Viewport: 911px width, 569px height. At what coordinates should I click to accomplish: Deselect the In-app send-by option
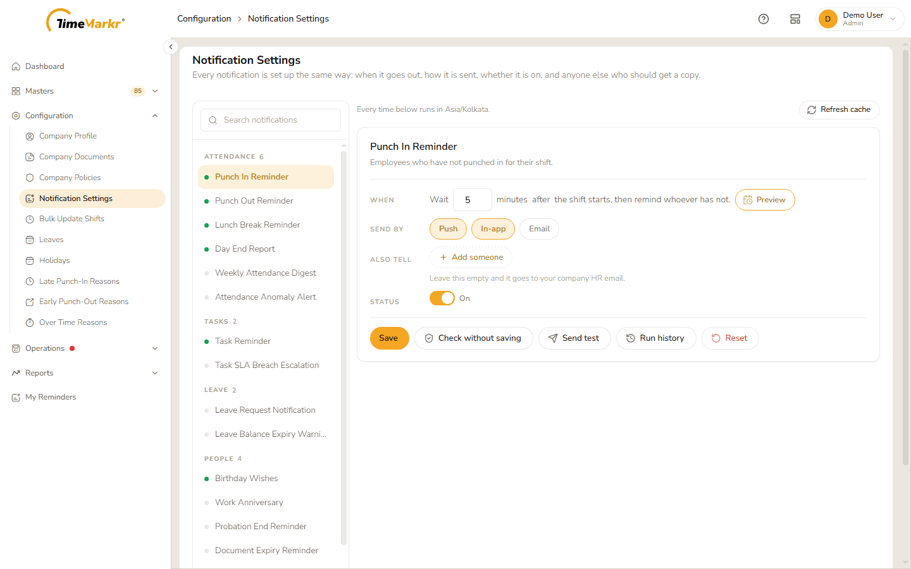click(x=493, y=229)
